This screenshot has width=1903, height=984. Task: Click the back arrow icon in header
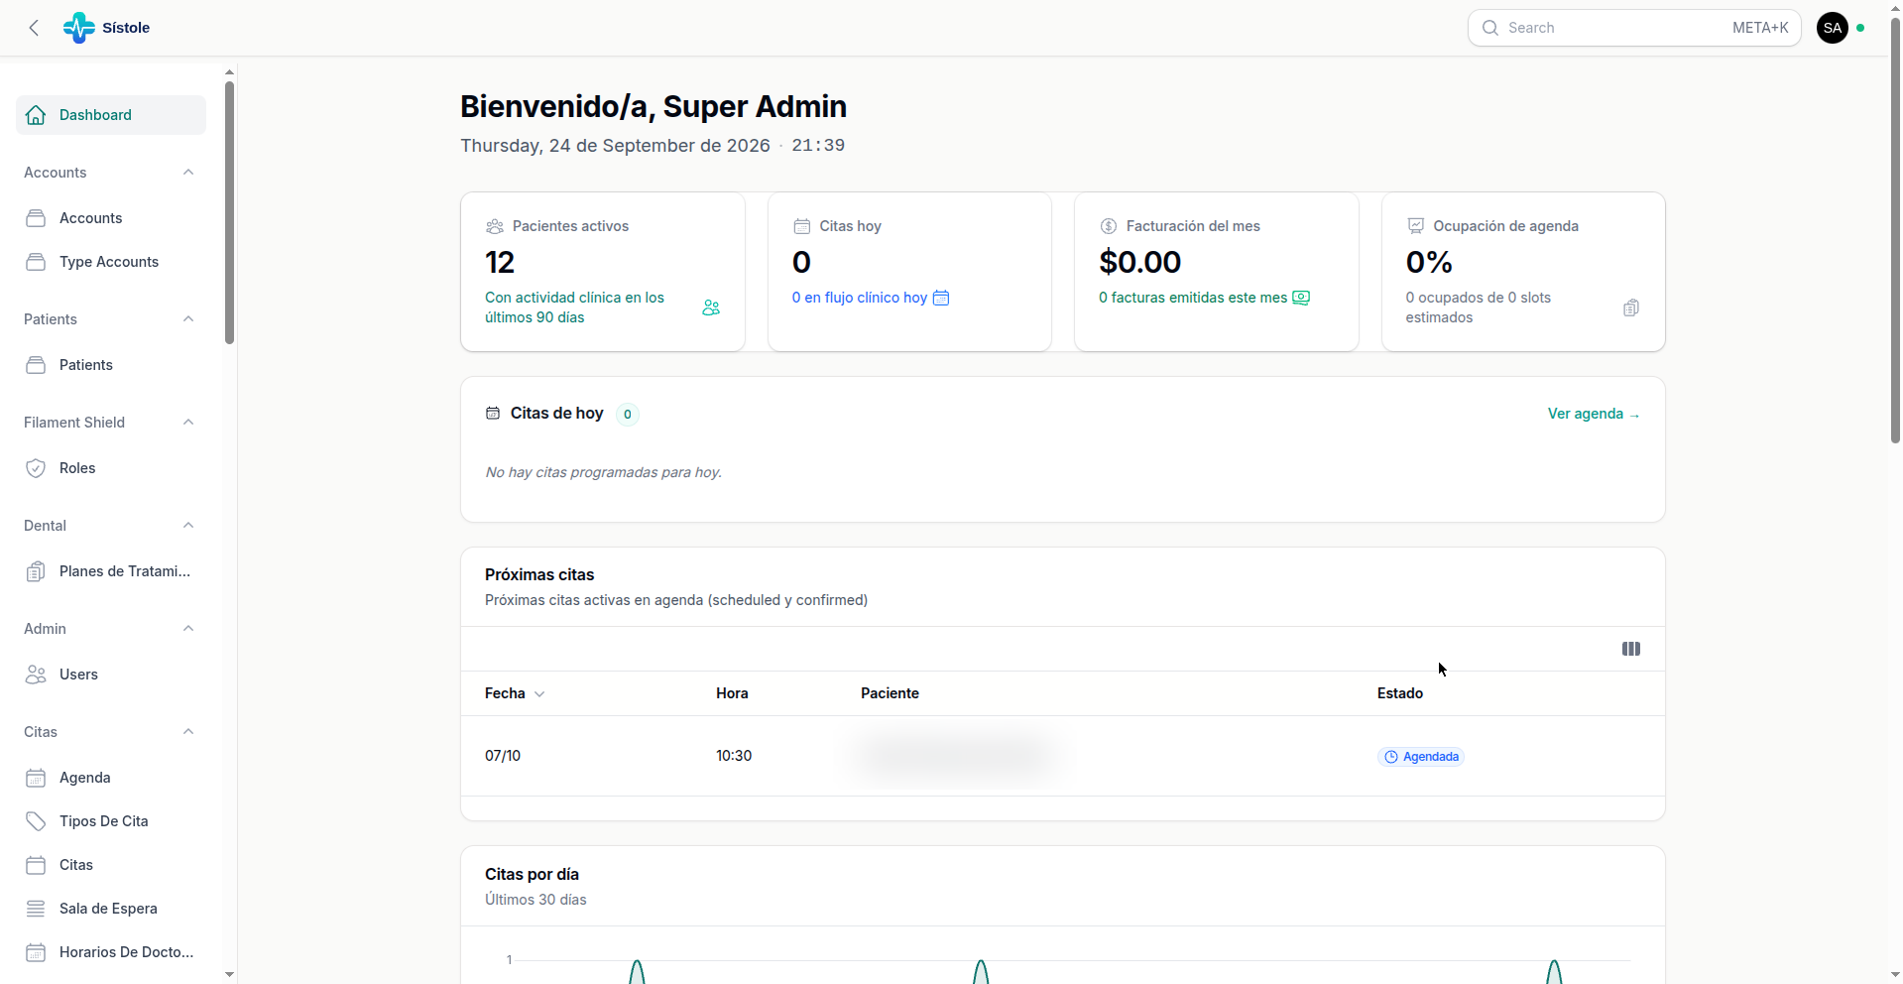pyautogui.click(x=34, y=28)
